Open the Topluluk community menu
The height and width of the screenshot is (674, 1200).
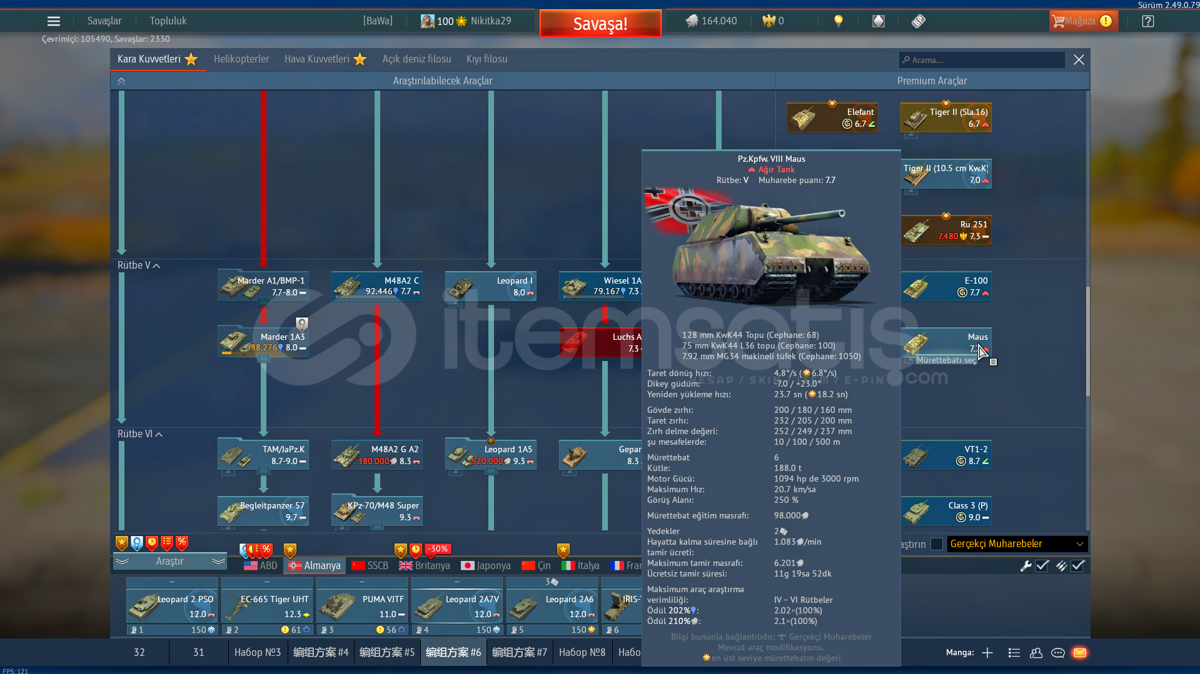coord(168,21)
